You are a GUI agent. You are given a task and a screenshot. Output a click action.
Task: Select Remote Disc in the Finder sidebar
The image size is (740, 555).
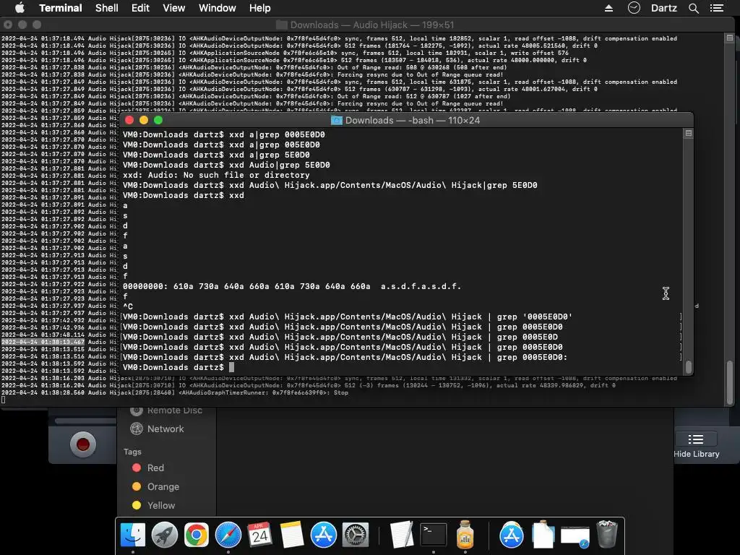tap(175, 410)
